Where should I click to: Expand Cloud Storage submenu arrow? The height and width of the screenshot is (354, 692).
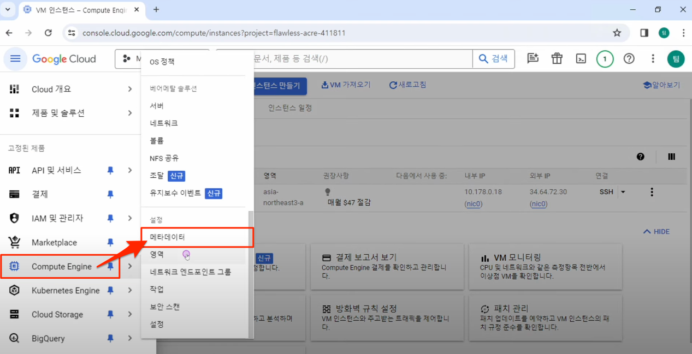point(130,314)
